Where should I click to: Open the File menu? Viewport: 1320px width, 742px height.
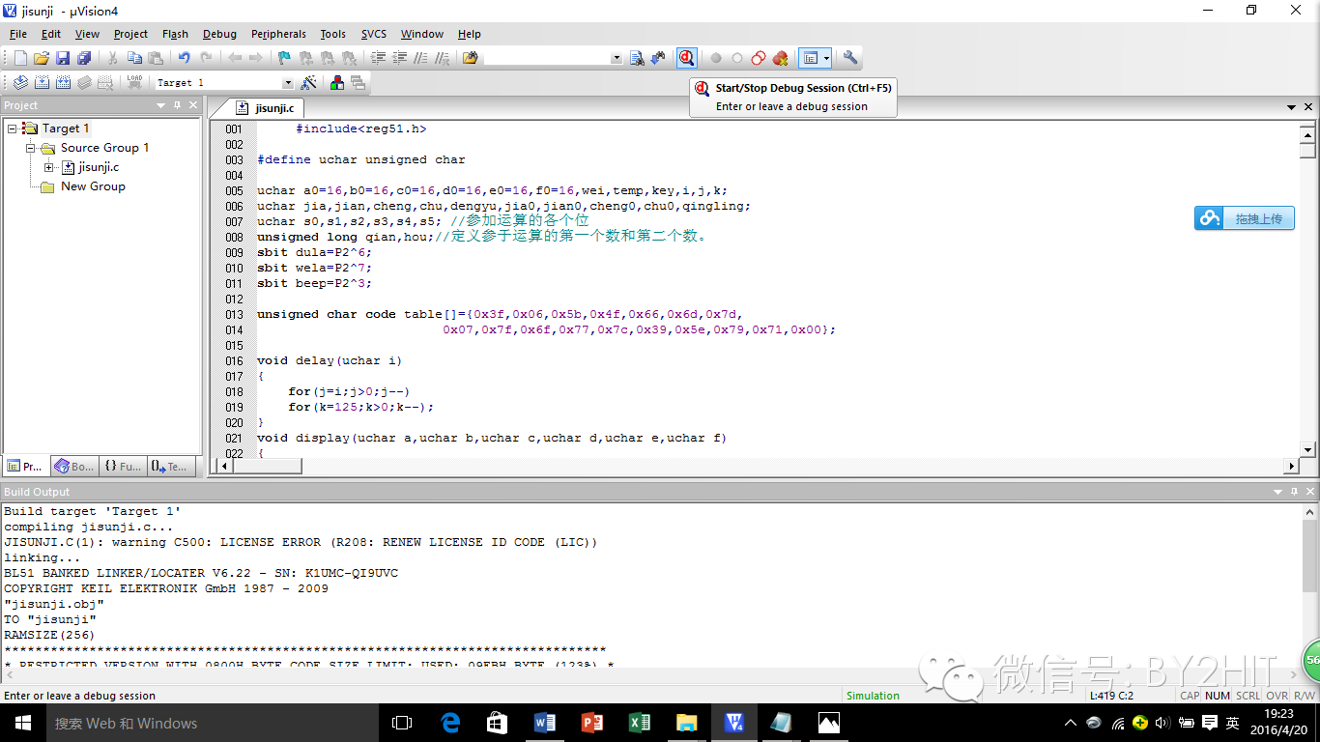coord(18,34)
